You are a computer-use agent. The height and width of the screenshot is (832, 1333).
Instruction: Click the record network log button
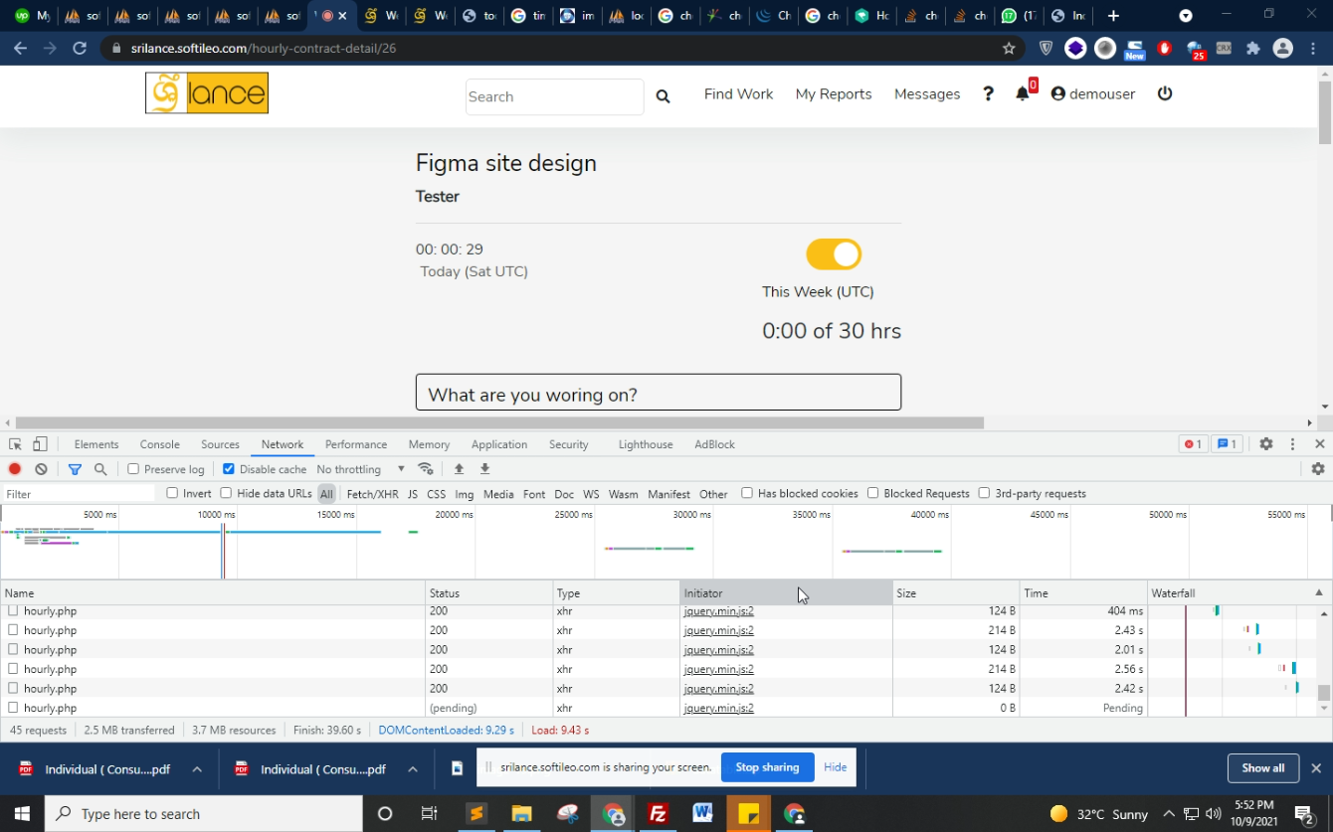coord(15,469)
